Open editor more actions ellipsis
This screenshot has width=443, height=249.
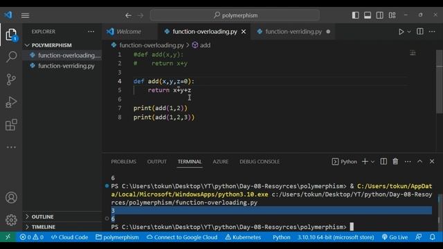click(x=432, y=32)
